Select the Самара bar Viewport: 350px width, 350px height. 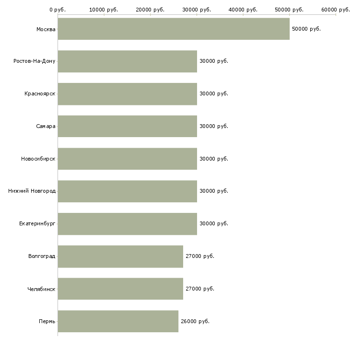point(127,126)
